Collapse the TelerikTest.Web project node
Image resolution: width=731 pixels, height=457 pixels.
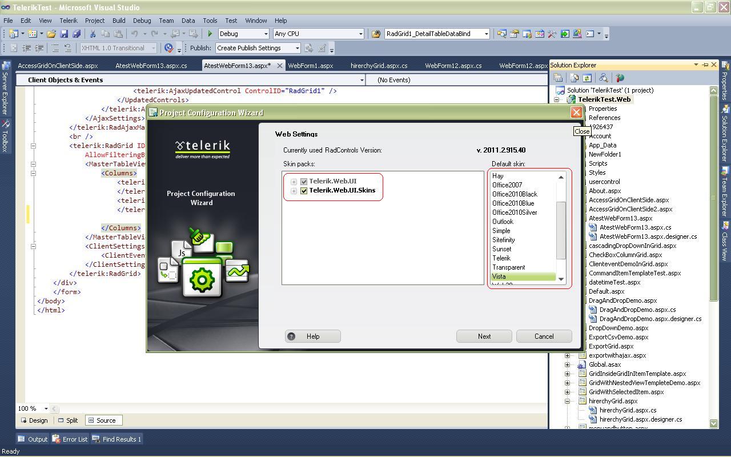pos(557,99)
